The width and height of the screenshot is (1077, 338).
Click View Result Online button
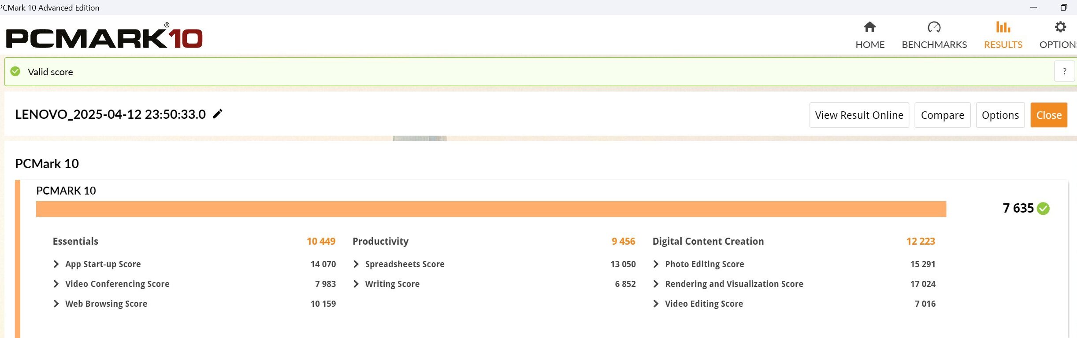[x=859, y=115]
